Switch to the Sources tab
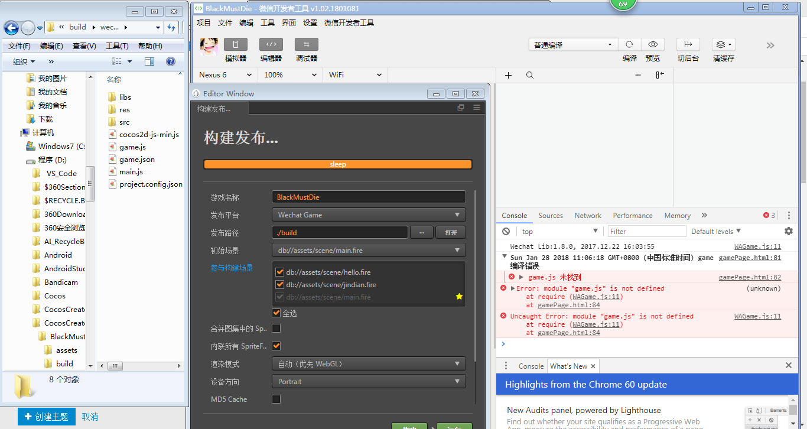Screen dimensions: 807x429 point(551,216)
